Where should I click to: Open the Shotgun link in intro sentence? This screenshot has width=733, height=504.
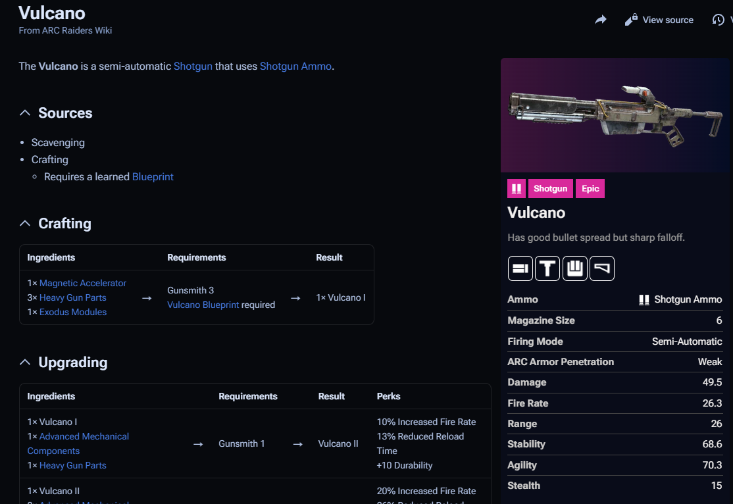[x=193, y=66]
